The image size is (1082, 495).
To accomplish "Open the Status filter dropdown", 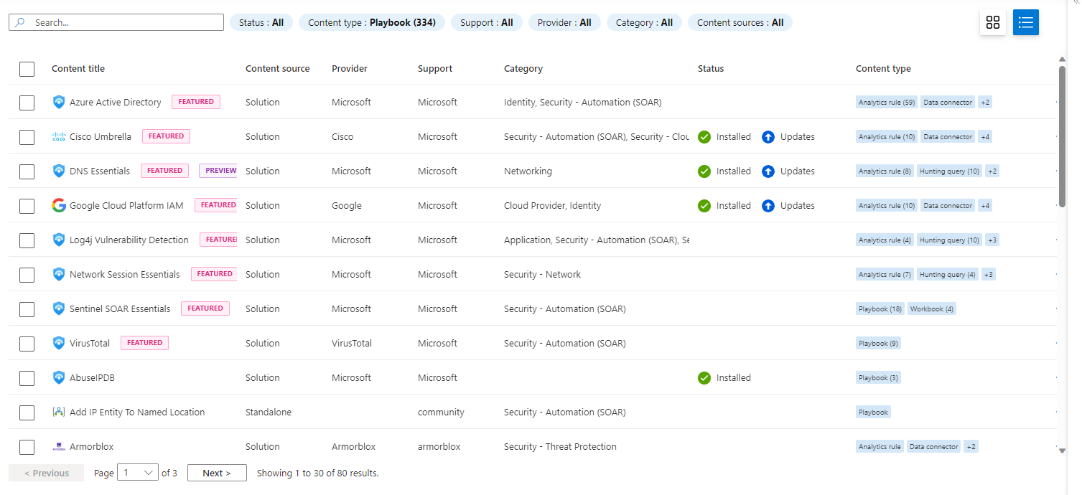I will (x=261, y=22).
